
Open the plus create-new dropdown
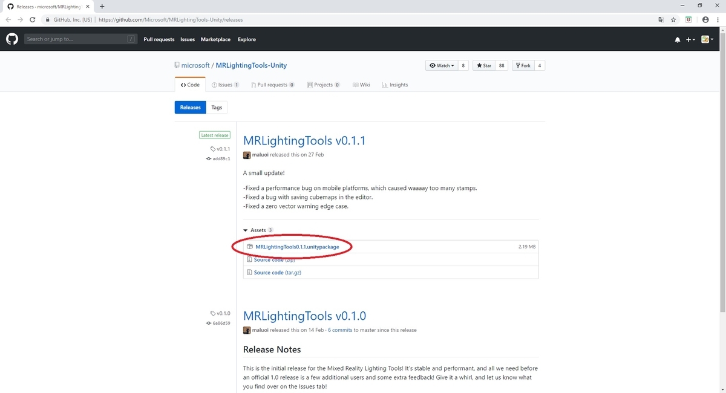[691, 40]
